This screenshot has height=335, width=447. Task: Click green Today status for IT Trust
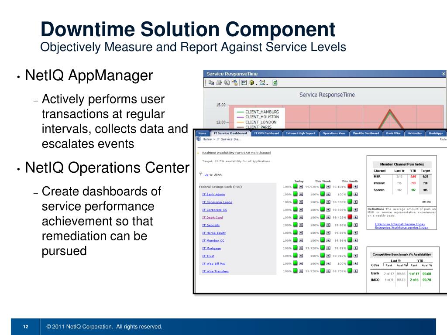[x=295, y=255]
